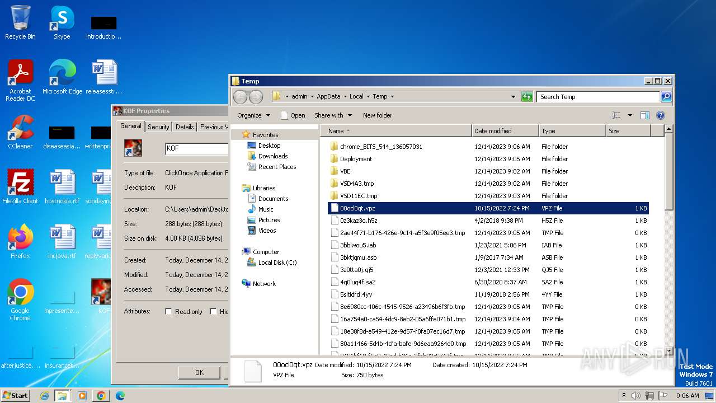Switch to the Previous Versions tab
Viewport: 716px width, 403px height.
[213, 127]
